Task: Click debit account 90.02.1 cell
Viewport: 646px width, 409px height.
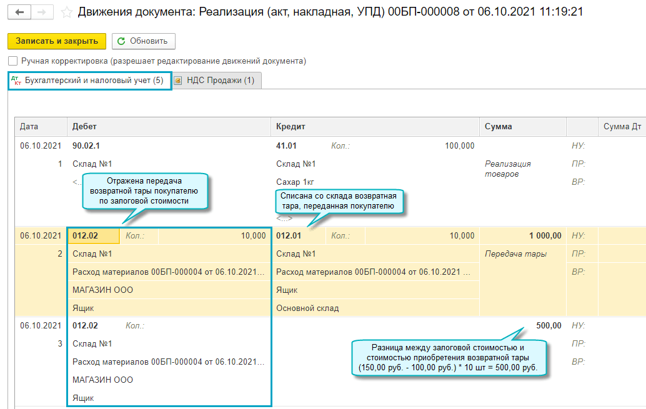Action: [x=86, y=146]
